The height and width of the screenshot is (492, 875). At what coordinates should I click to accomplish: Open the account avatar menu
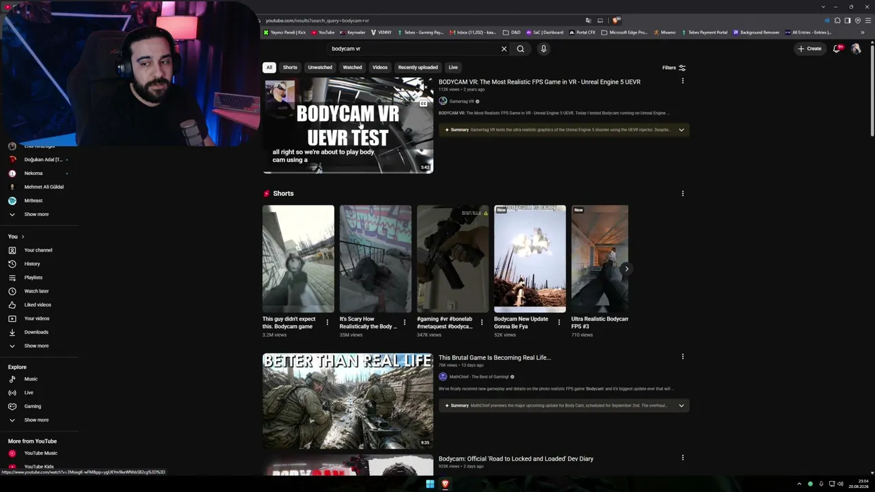coord(856,49)
